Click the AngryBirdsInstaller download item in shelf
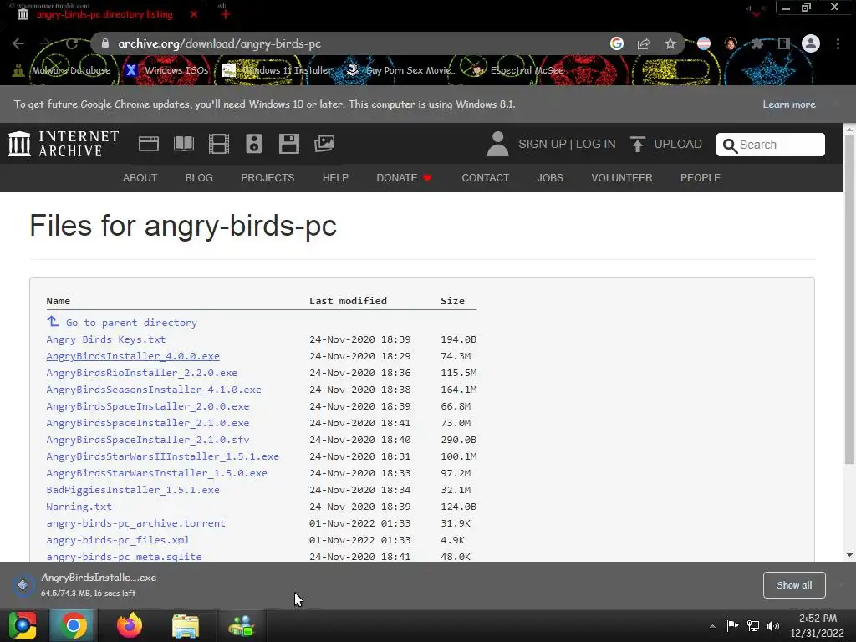Image resolution: width=856 pixels, height=642 pixels. 87,584
